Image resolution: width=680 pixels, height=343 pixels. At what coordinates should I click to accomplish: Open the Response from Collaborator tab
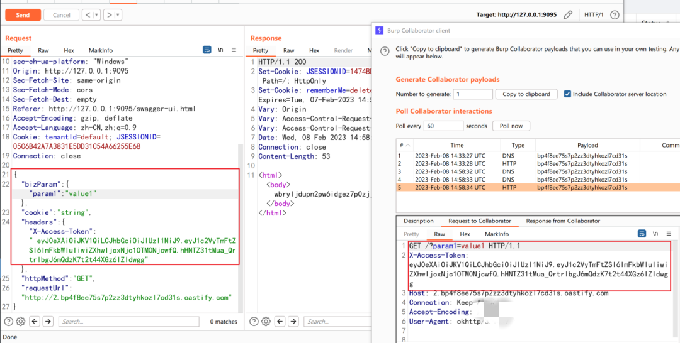click(563, 220)
